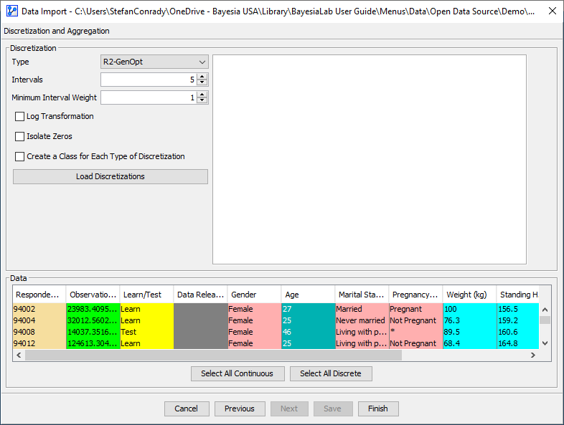Select the Learn/Test column header
The width and height of the screenshot is (564, 425).
click(x=147, y=295)
